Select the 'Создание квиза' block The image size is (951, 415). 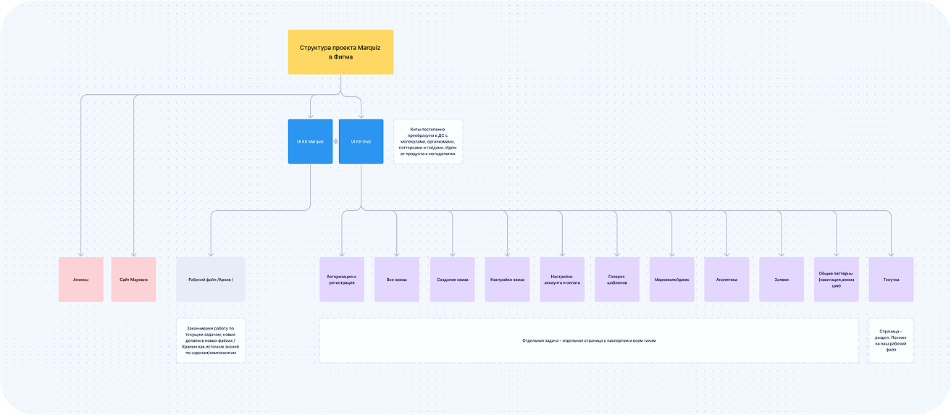pos(452,280)
